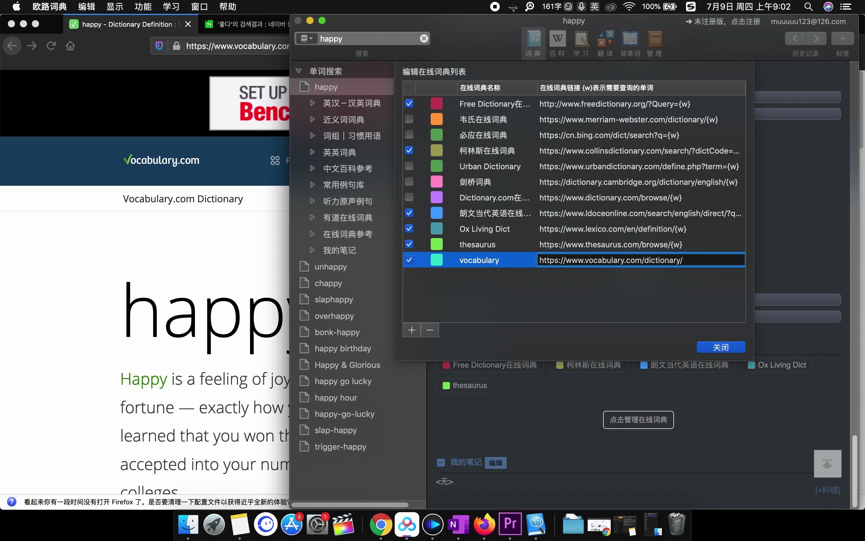
Task: Collapse the 我的笔记 section minus icon
Action: [x=441, y=463]
